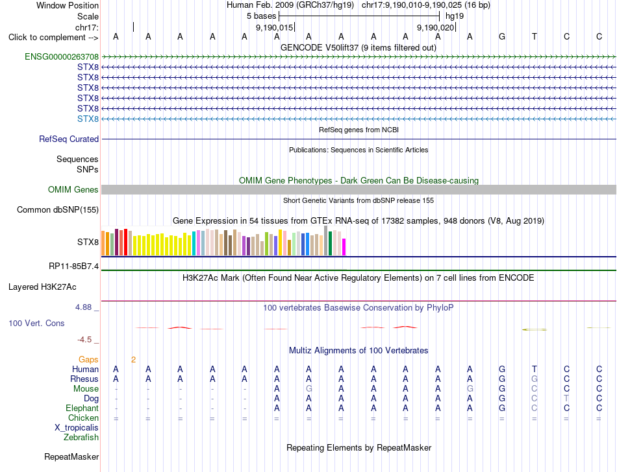Click the Sequences track label

coord(77,159)
